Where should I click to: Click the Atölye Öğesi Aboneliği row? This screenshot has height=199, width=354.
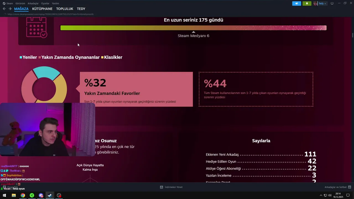[x=261, y=168]
